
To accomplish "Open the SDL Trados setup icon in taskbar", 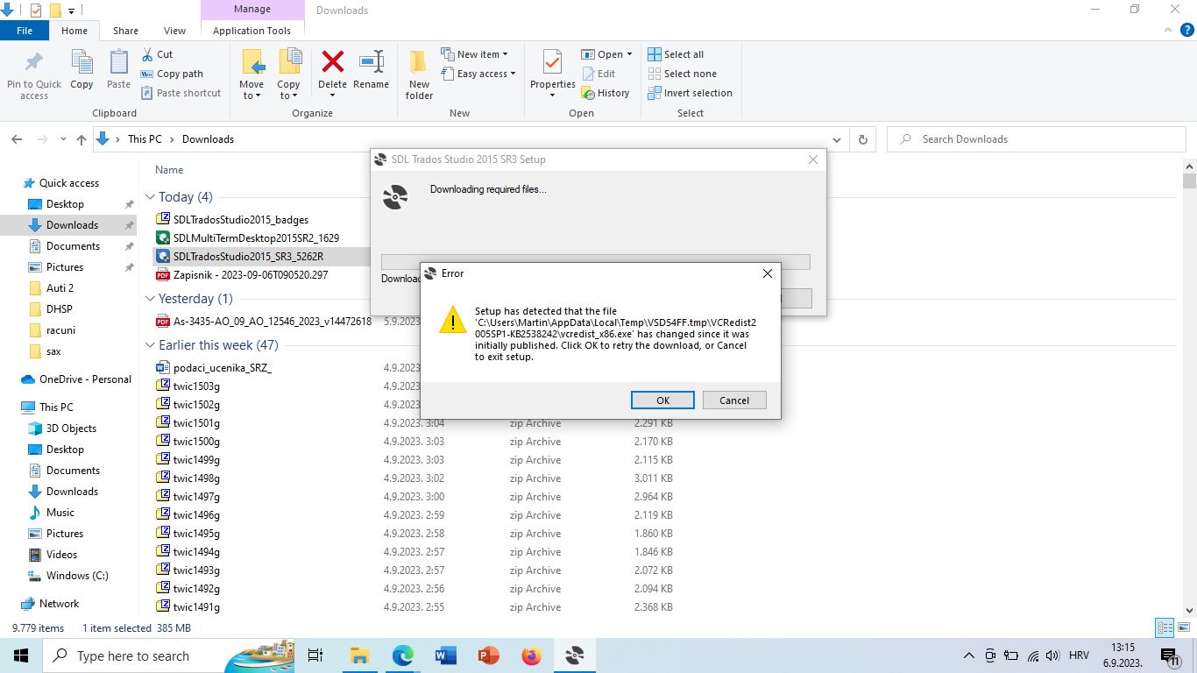I will coord(574,655).
